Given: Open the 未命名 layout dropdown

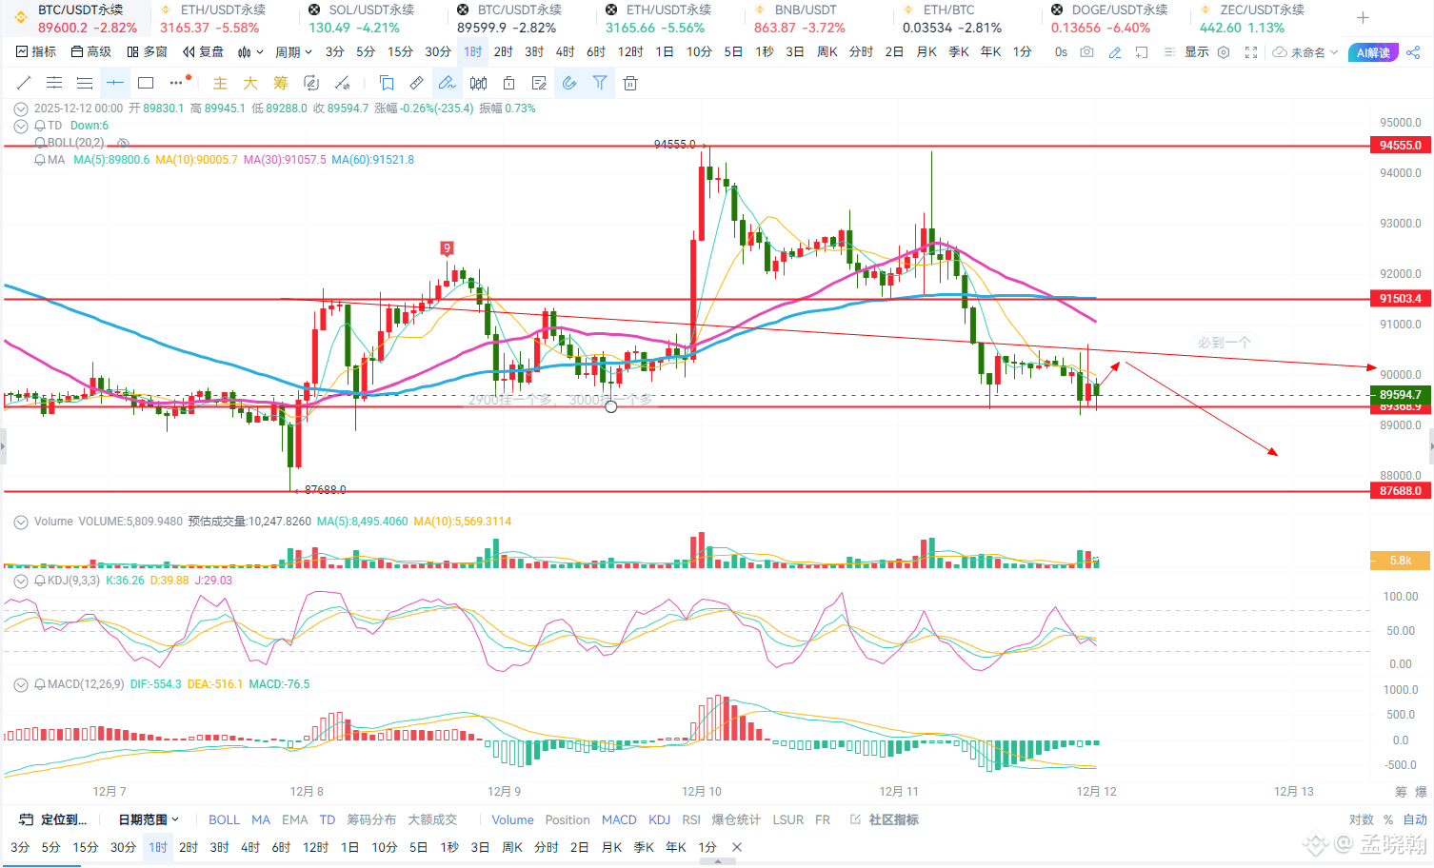Looking at the screenshot, I should 1305,52.
